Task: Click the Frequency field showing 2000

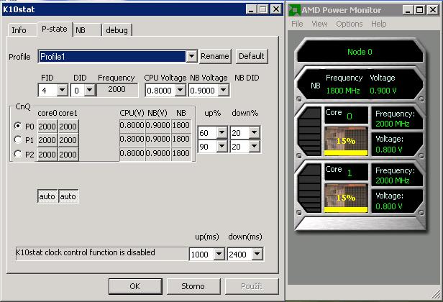Action: 117,90
